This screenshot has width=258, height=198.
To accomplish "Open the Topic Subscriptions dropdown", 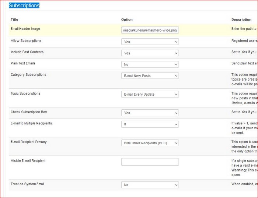I will 150,94.
